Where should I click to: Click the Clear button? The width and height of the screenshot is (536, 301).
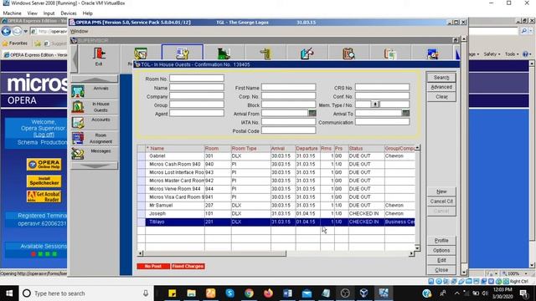[x=441, y=97]
